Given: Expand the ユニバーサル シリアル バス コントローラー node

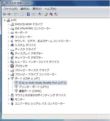Looking at the screenshot, I should [9, 104].
